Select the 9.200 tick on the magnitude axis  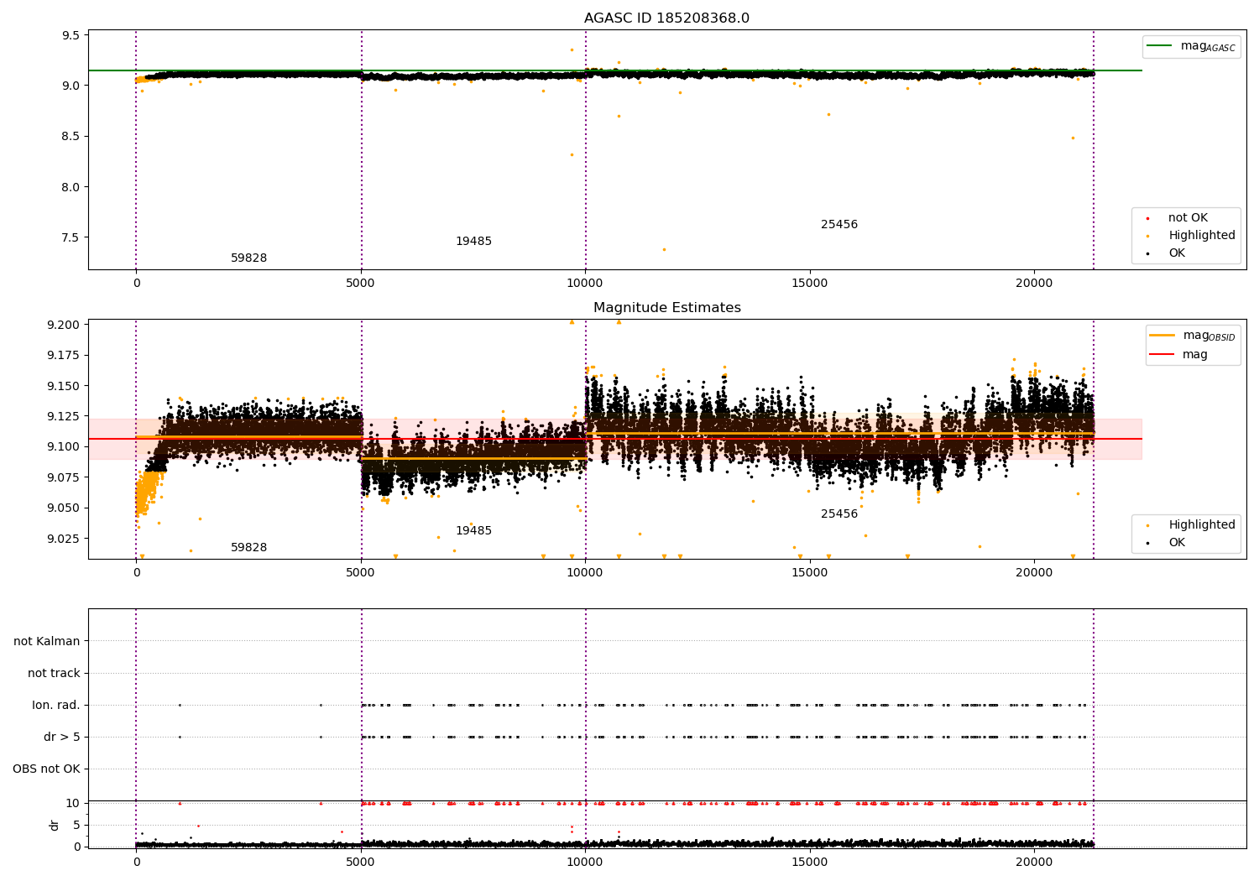click(x=64, y=325)
